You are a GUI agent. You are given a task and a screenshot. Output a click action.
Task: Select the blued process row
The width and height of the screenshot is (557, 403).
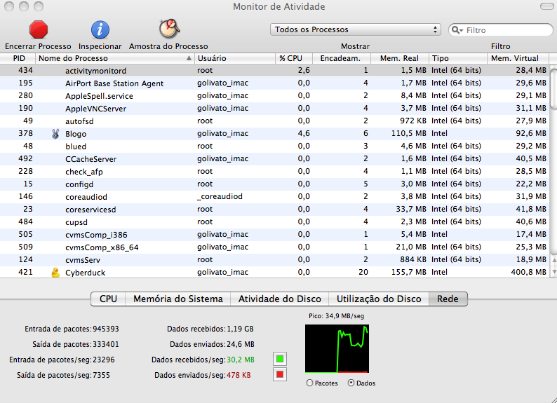click(x=274, y=146)
